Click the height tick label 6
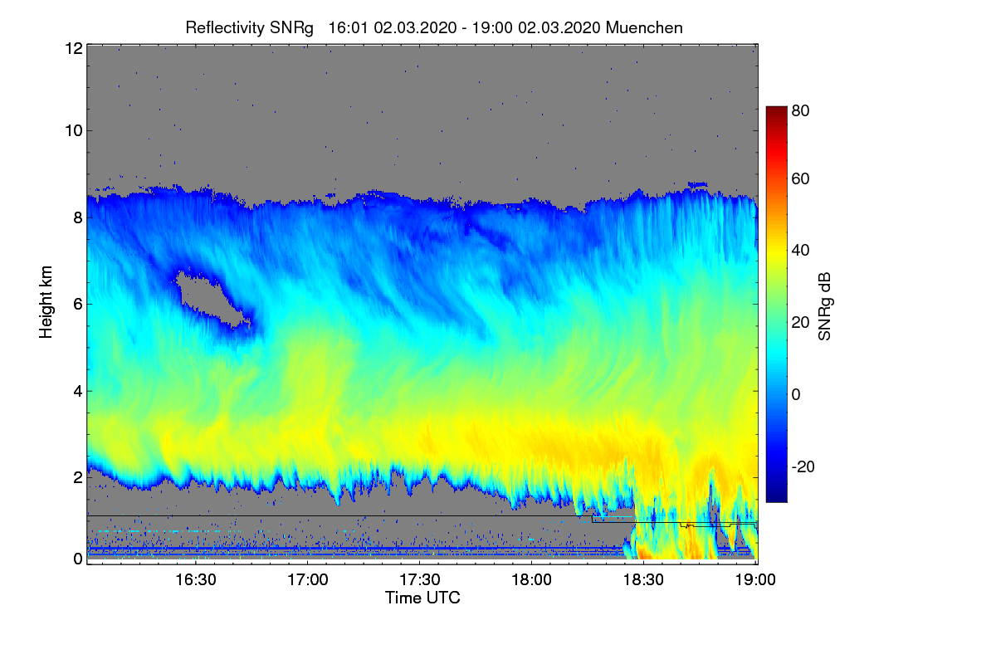 pos(77,305)
